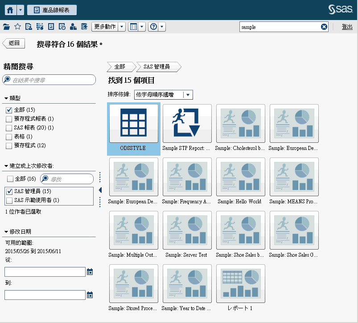
Task: Click the help question mark icon
Action: tap(154, 27)
